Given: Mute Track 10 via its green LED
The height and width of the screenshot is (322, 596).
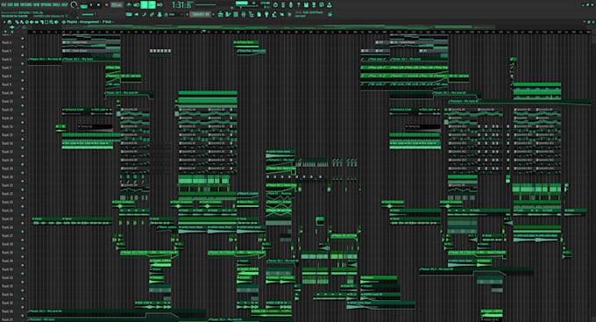Looking at the screenshot, I should pyautogui.click(x=23, y=97).
